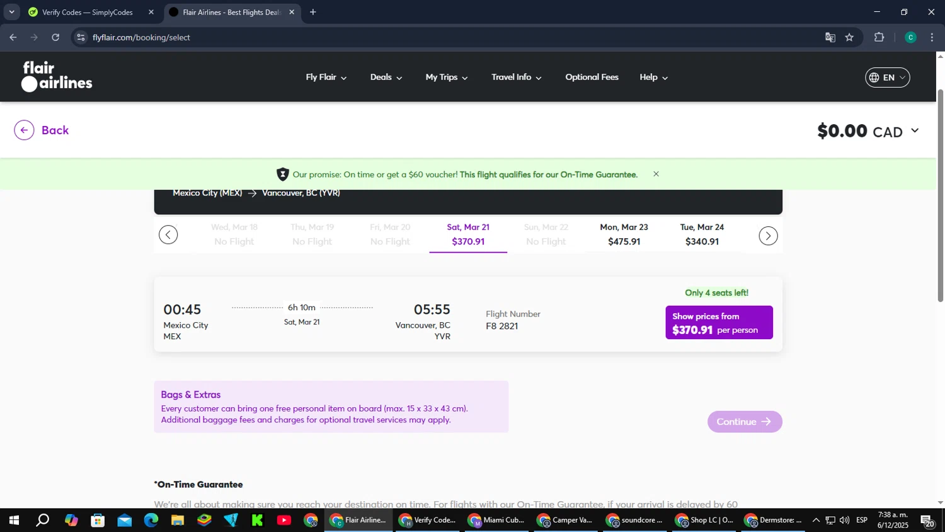
Task: Close the Flair Airlines tab
Action: pyautogui.click(x=292, y=12)
